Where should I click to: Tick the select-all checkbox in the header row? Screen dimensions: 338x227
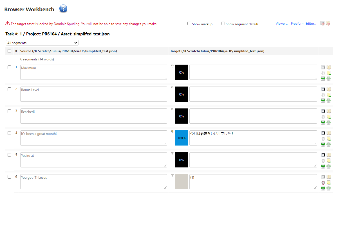pos(10,51)
